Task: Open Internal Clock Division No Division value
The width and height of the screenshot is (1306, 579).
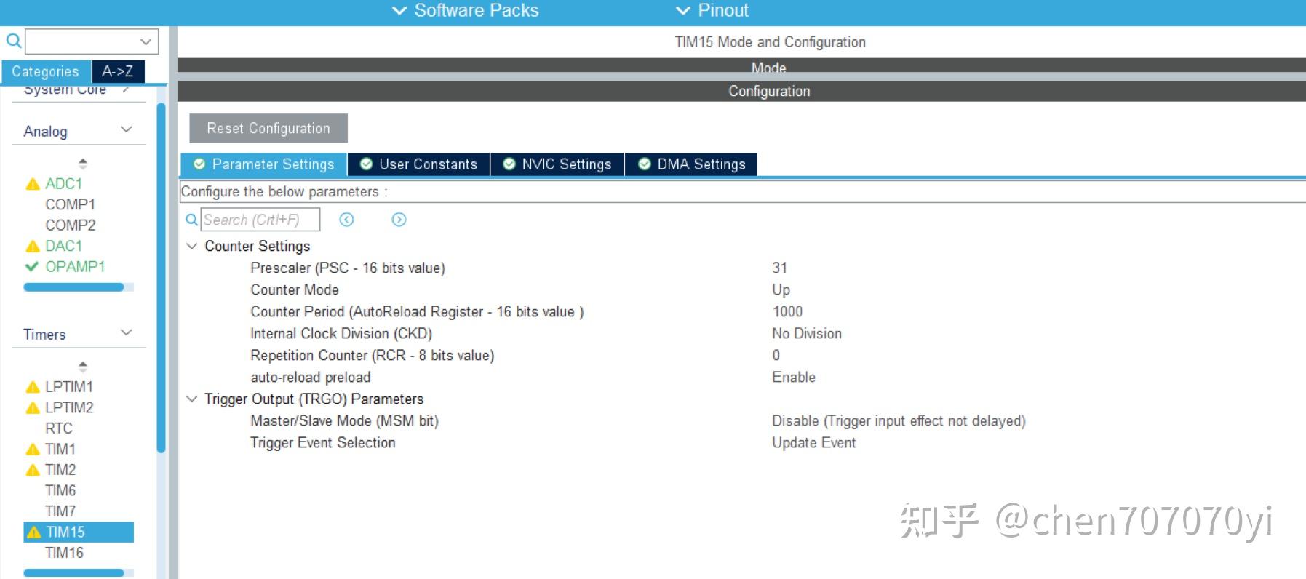Action: coord(807,333)
